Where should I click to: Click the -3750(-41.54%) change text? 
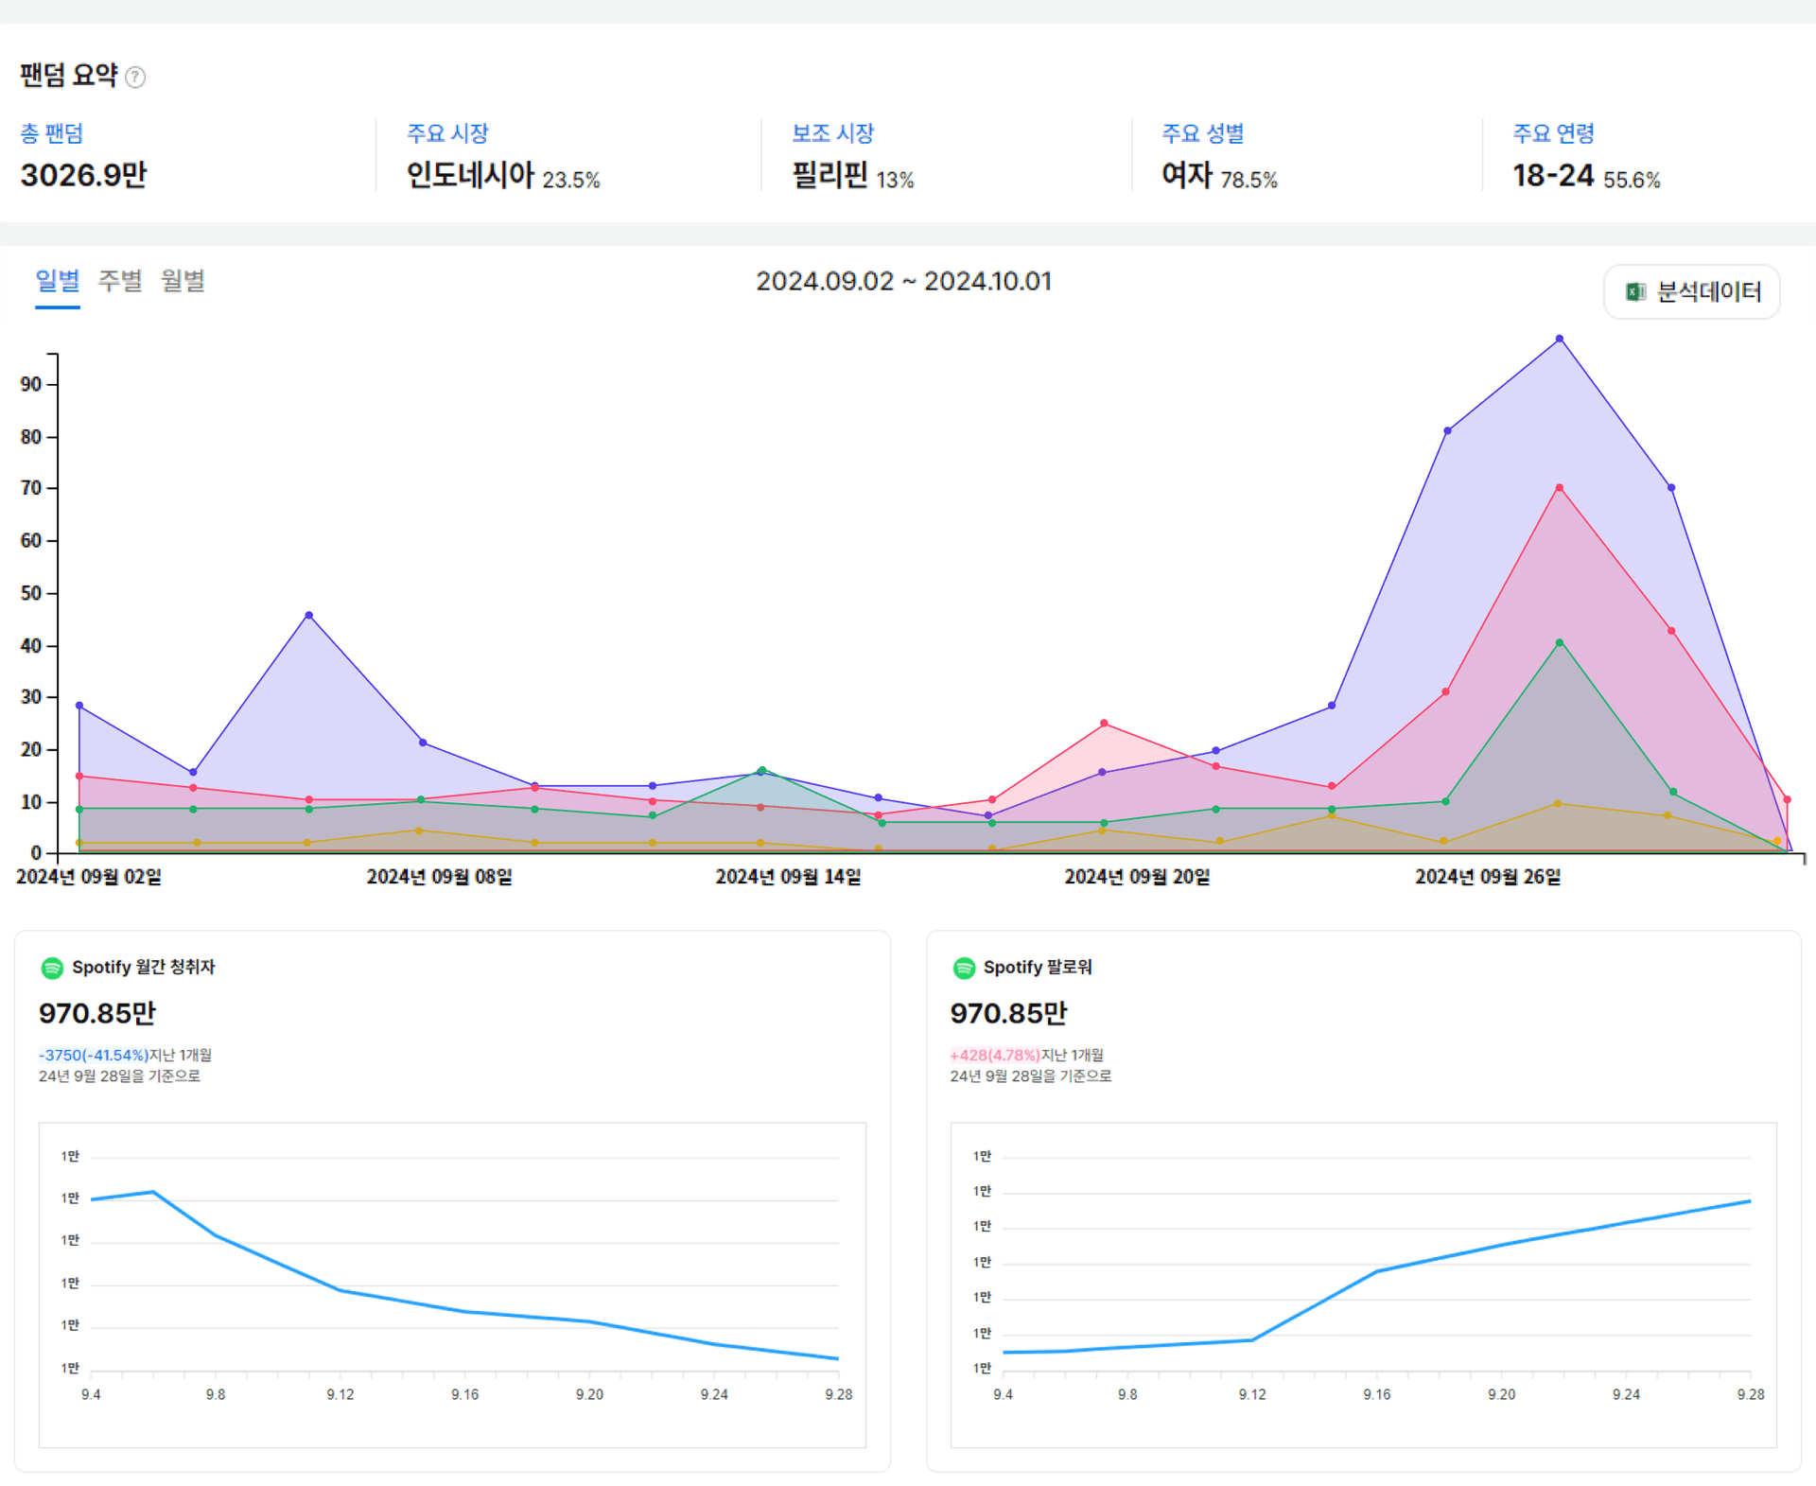[93, 1055]
